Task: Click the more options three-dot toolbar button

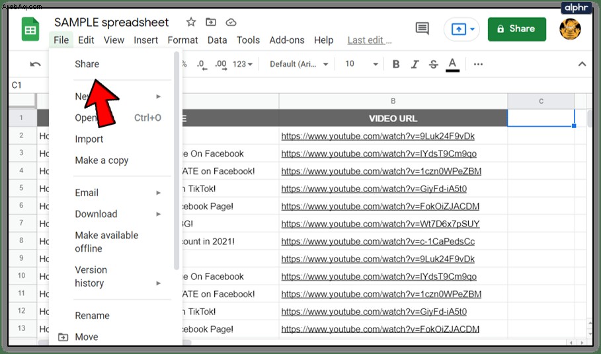Action: click(478, 64)
